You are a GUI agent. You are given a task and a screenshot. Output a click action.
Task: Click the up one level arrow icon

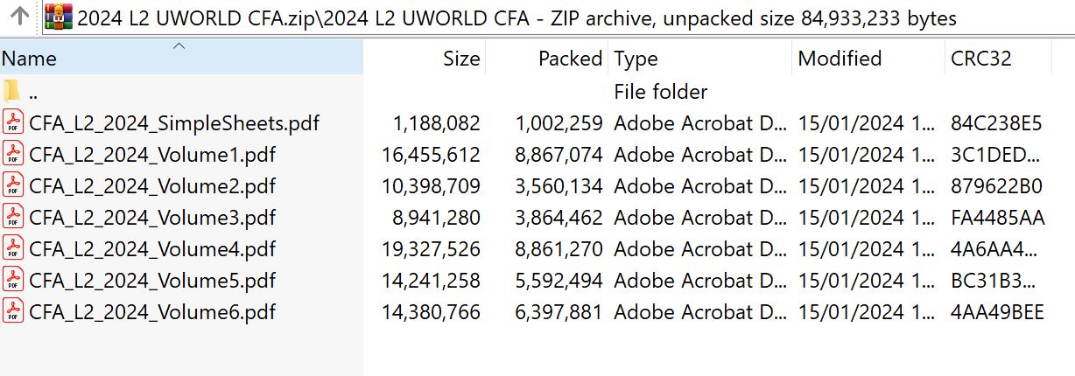tap(19, 17)
